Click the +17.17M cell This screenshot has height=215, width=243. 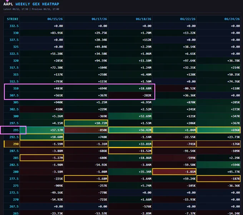click(42, 130)
